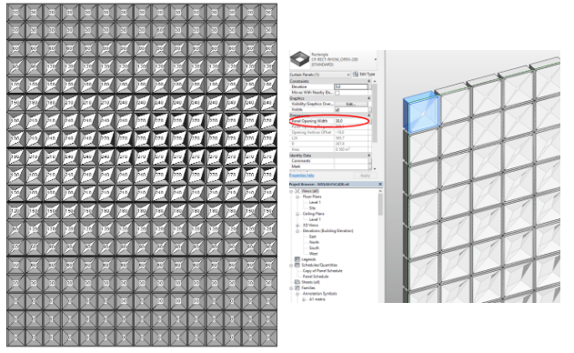Click the Comments value field
Image resolution: width=574 pixels, height=353 pixels.
coord(351,161)
